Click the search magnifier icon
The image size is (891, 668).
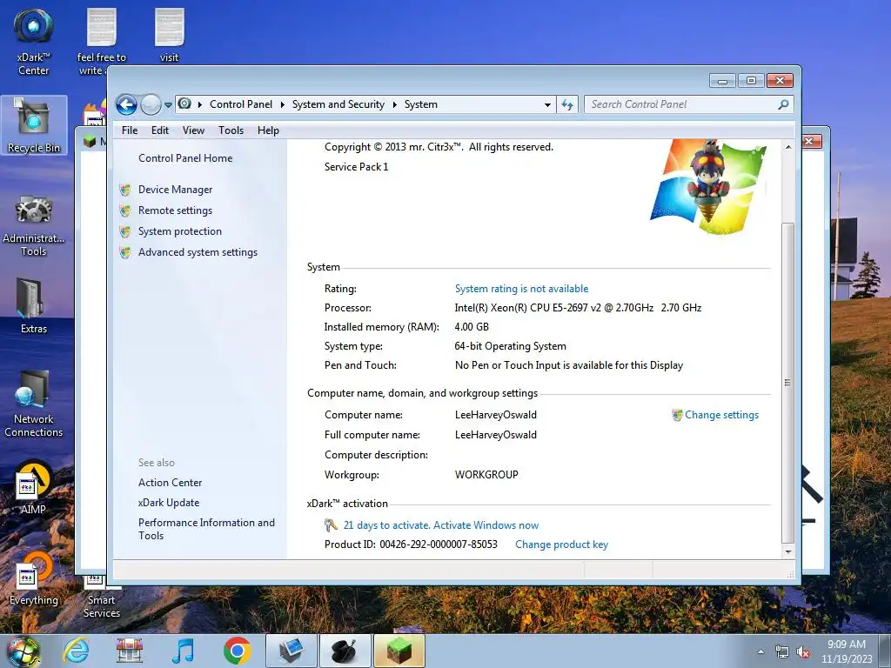tap(783, 104)
